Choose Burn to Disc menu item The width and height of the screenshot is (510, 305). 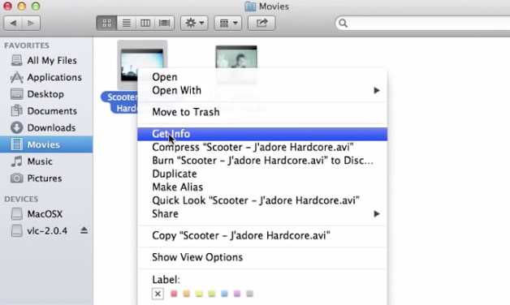(x=262, y=161)
